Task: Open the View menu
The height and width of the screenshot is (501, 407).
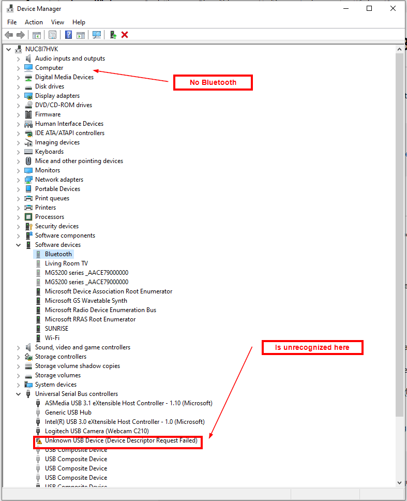Action: click(x=57, y=22)
